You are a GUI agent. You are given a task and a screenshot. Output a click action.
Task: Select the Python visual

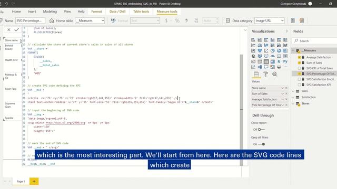click(285, 62)
